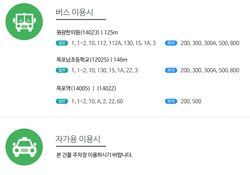
Task: Select the 버스 이용시 heading
Action: tap(74, 12)
